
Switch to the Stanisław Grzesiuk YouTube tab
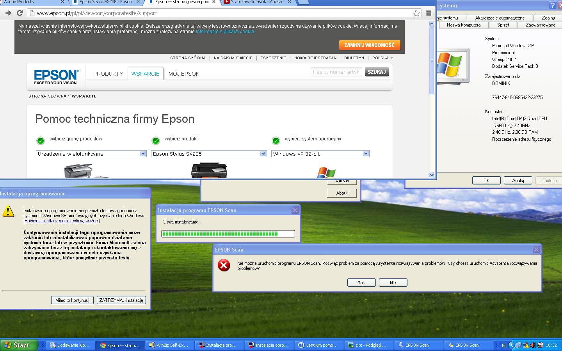coord(258,2)
